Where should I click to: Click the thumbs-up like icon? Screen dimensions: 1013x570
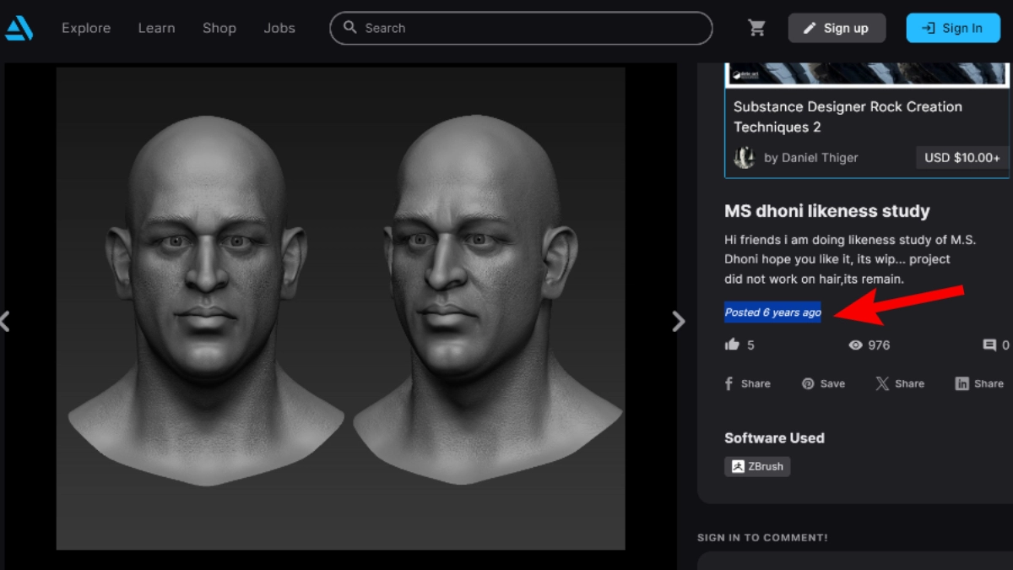(732, 345)
